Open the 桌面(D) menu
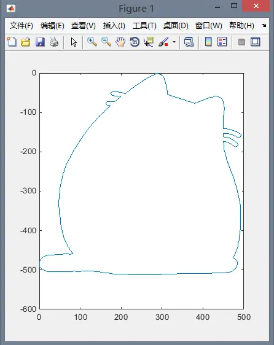The width and height of the screenshot is (274, 345). (176, 26)
